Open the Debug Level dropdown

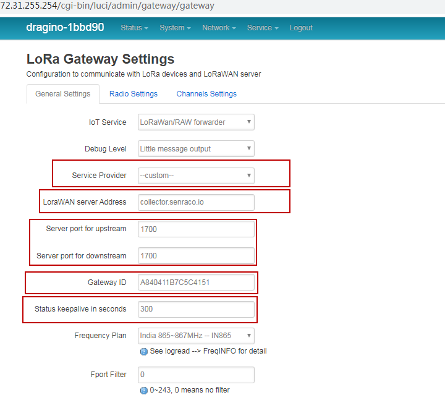coord(196,149)
